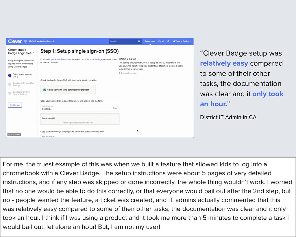
Task: Click the Loading... sign-in page URL box
Action: [79, 108]
